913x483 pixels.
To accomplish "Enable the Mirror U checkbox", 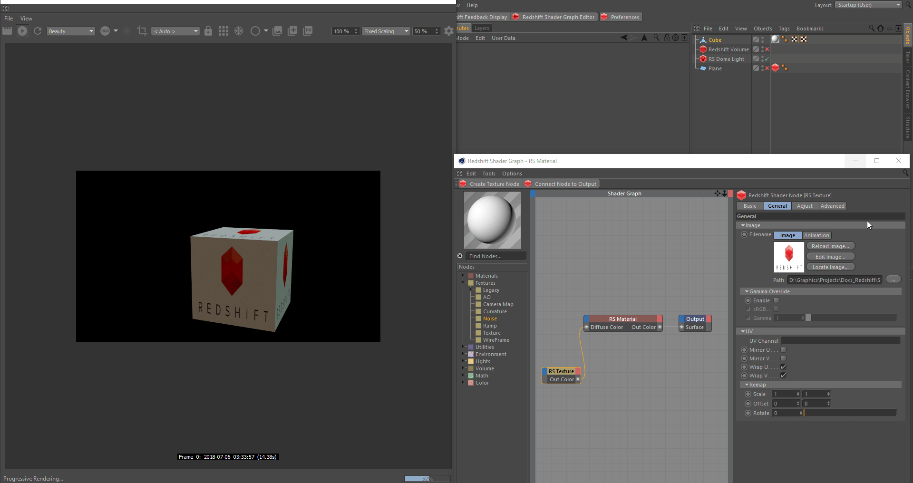I will point(783,350).
